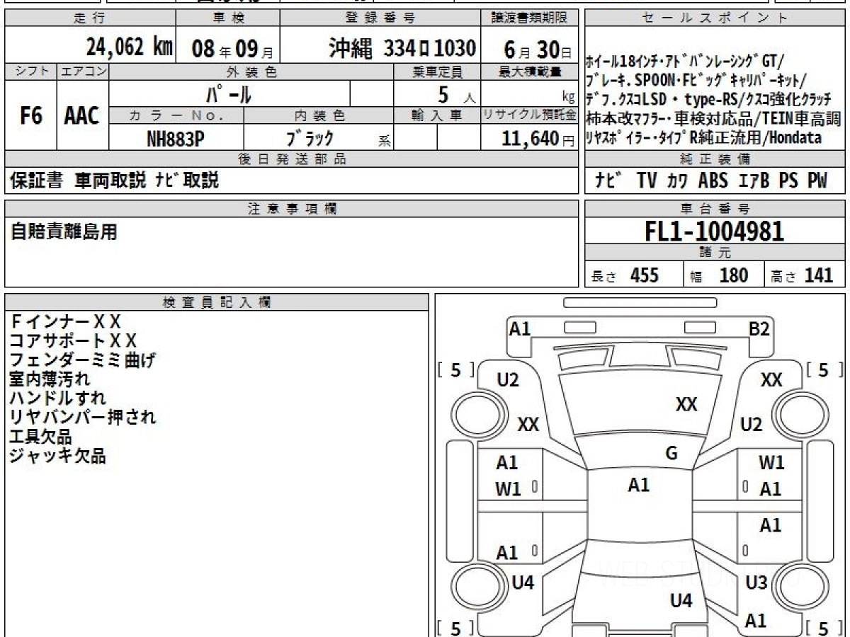
Task: Select the 輸入車 header
Action: (437, 115)
